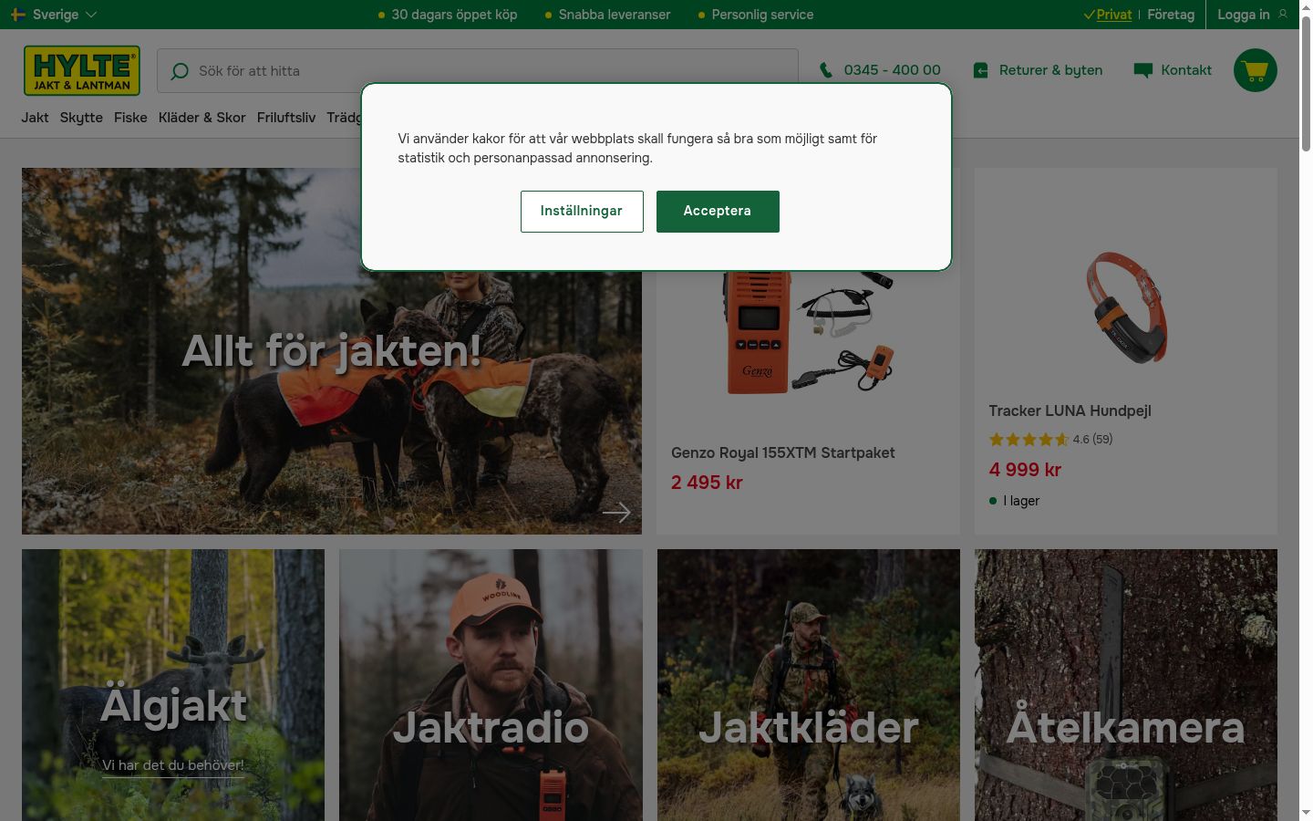The width and height of the screenshot is (1313, 821).
Task: Open the Kontakt page
Action: point(1186,70)
